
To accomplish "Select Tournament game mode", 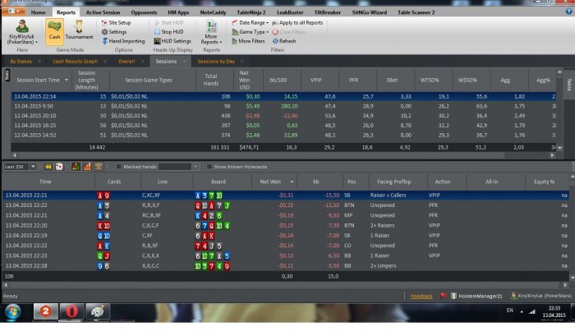I will [79, 31].
